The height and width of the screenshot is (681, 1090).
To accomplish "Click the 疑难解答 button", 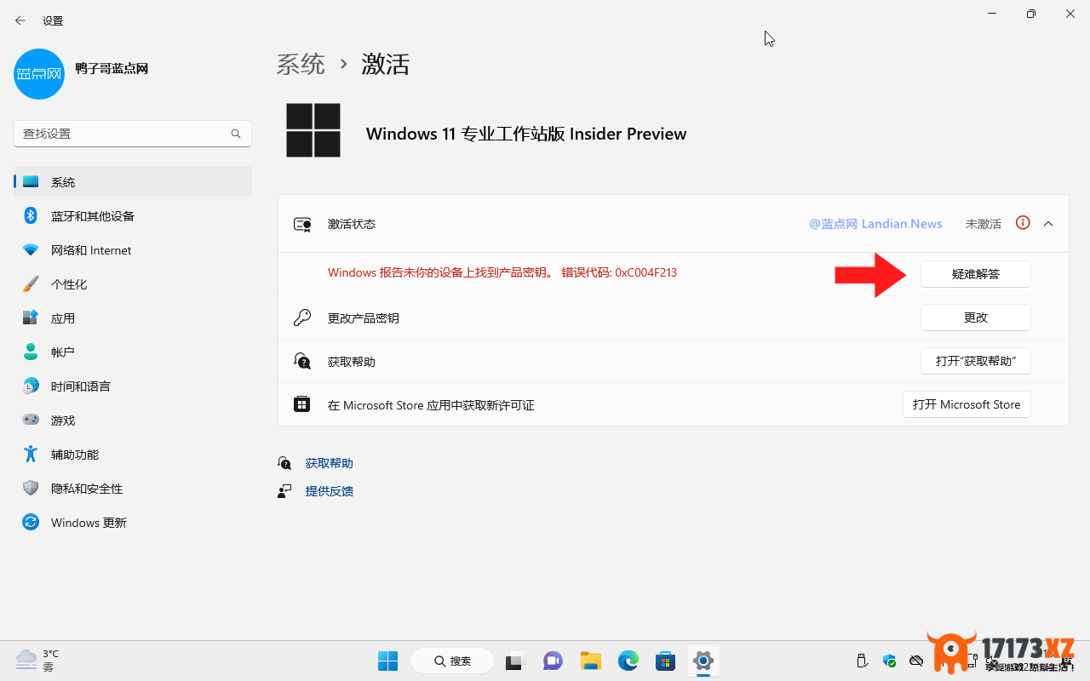I will tap(976, 274).
